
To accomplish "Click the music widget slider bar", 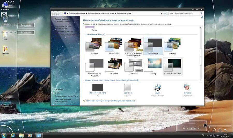I will point(219,126).
